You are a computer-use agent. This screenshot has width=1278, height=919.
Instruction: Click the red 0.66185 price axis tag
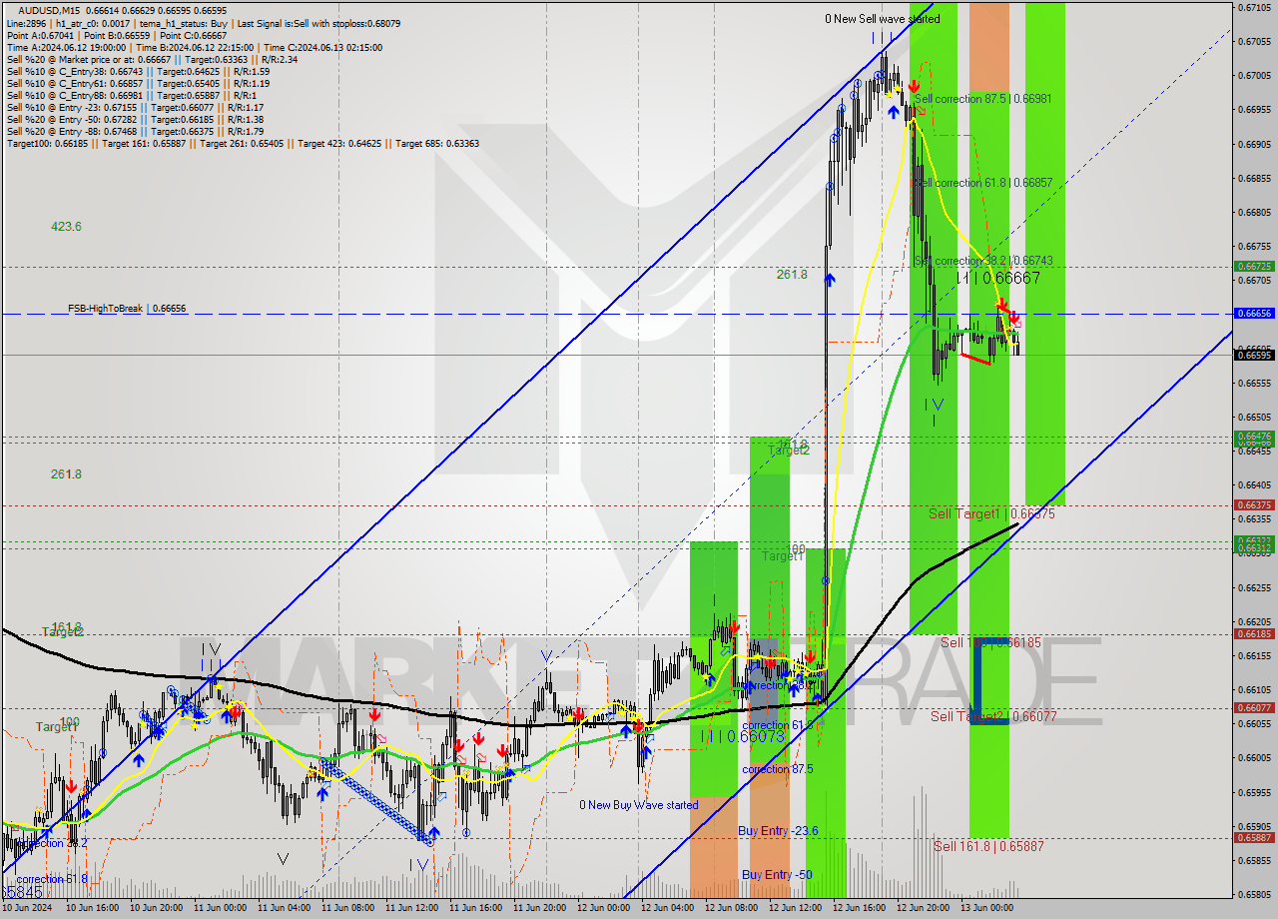pyautogui.click(x=1254, y=634)
